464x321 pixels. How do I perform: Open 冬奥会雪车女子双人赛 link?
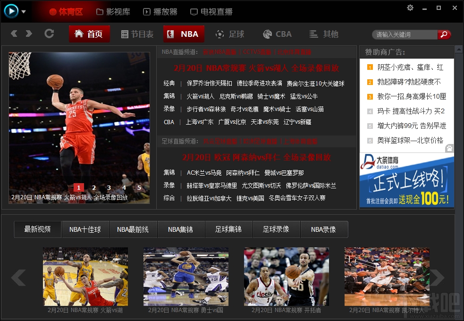coord(297,198)
